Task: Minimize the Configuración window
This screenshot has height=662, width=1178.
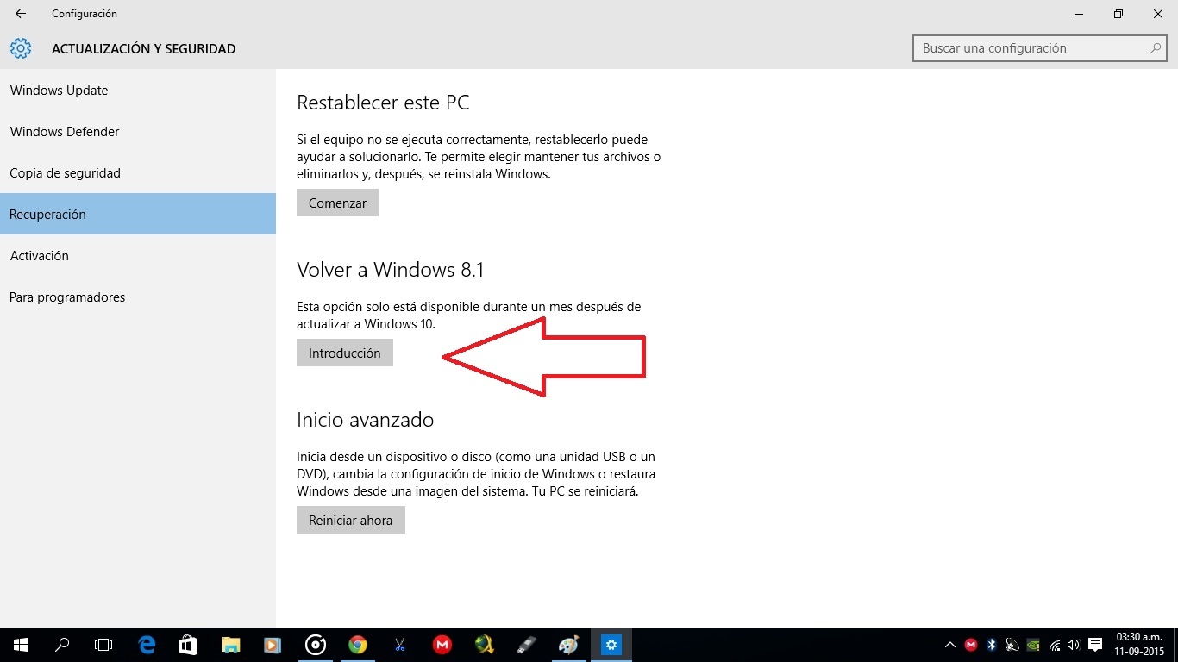Action: tap(1080, 14)
